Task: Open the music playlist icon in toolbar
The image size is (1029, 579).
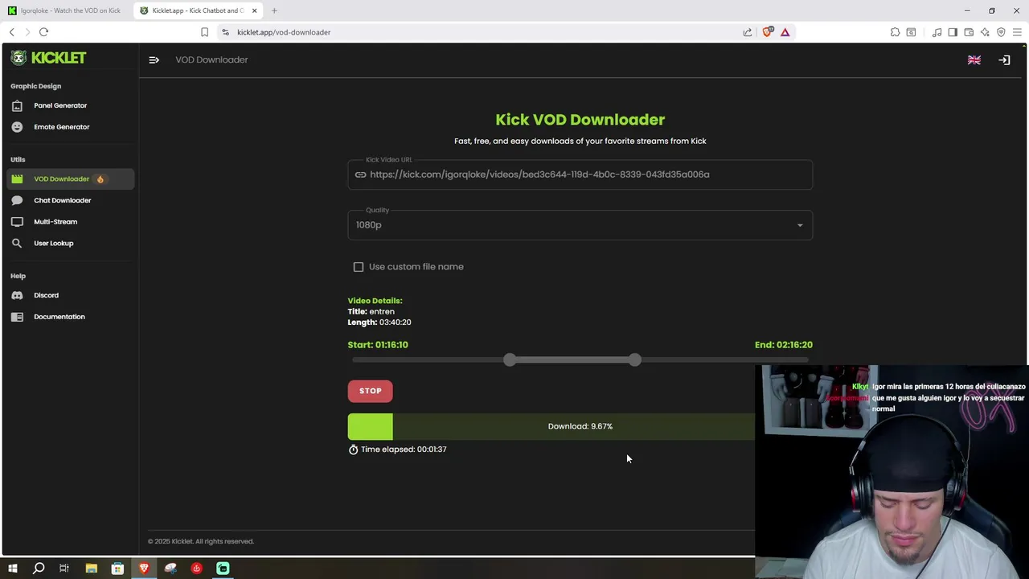Action: point(937,32)
